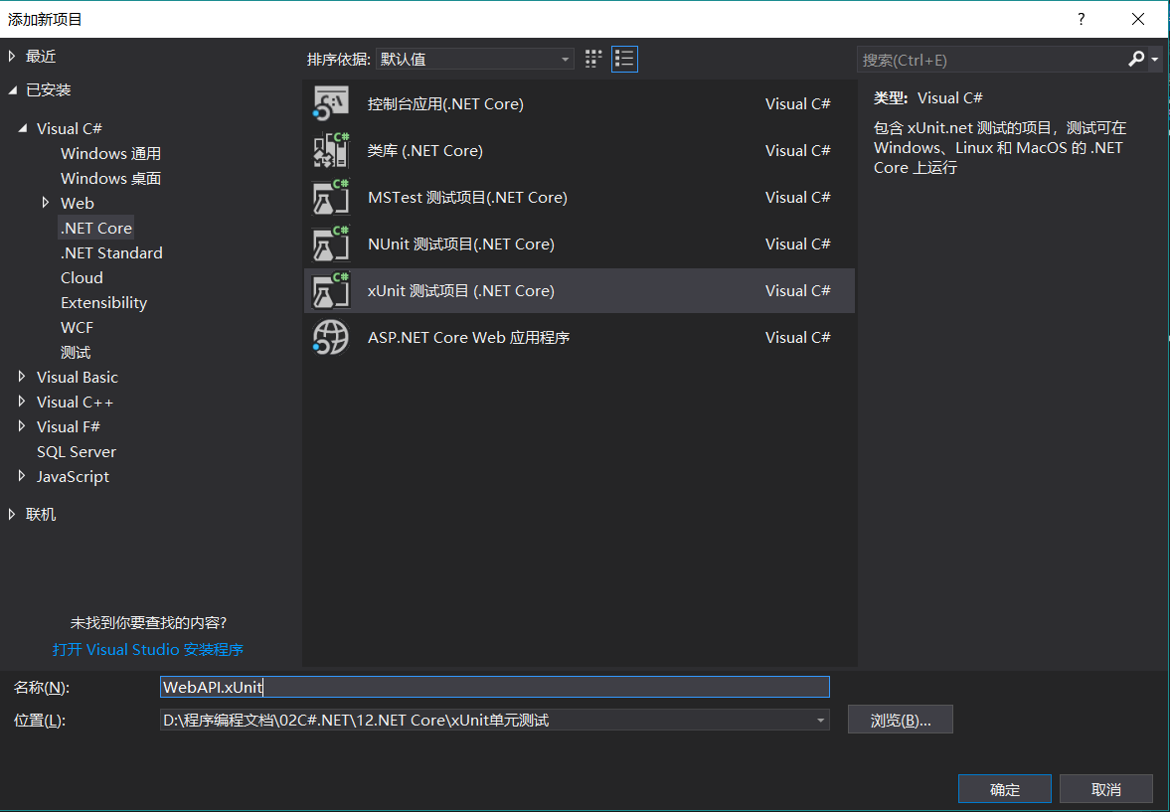
Task: Expand the Web node arrow
Action: coord(46,202)
